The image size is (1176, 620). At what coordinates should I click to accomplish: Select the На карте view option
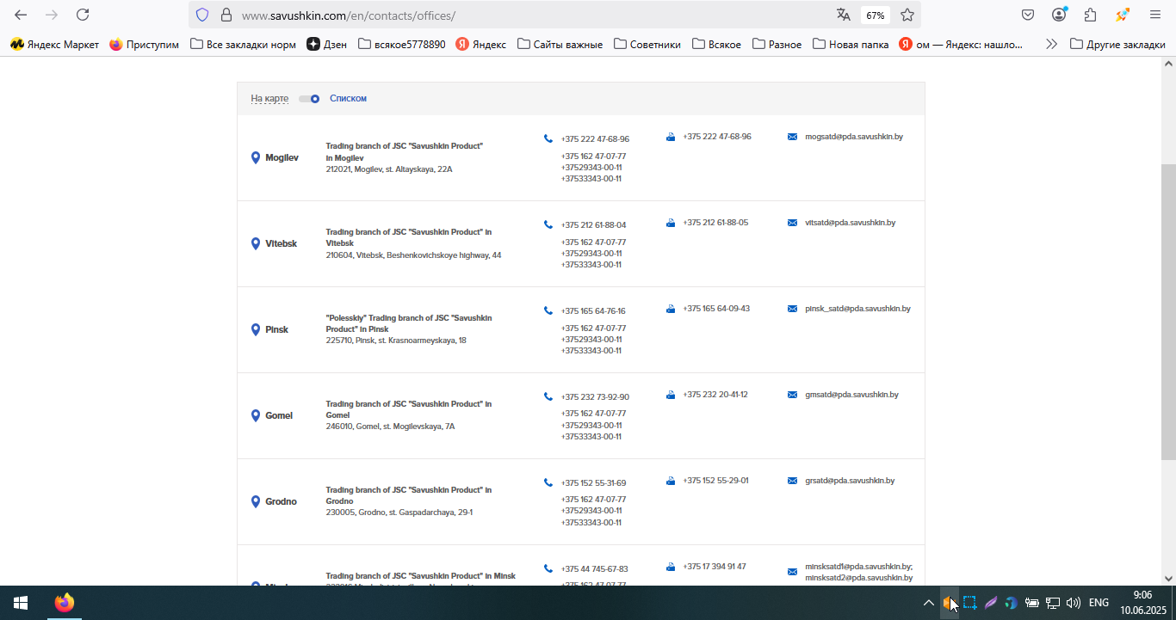(x=269, y=99)
